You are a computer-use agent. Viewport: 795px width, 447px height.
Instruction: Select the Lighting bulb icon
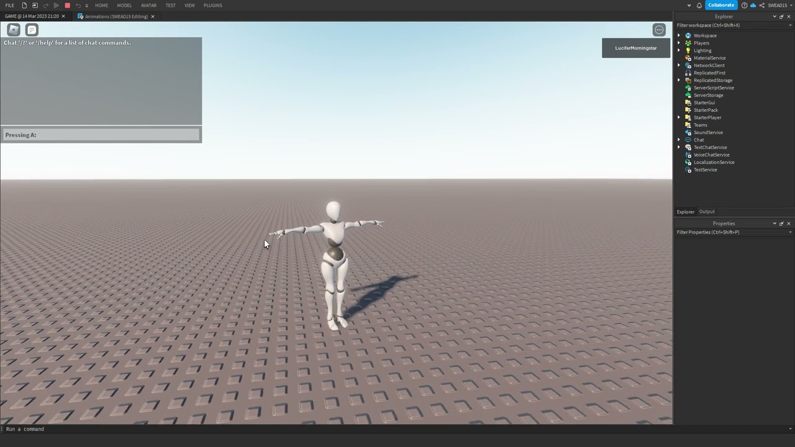(688, 50)
